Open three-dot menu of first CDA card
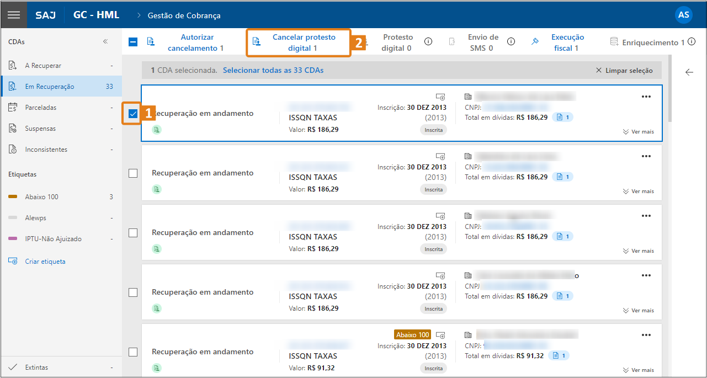Image resolution: width=707 pixels, height=378 pixels. coord(646,97)
